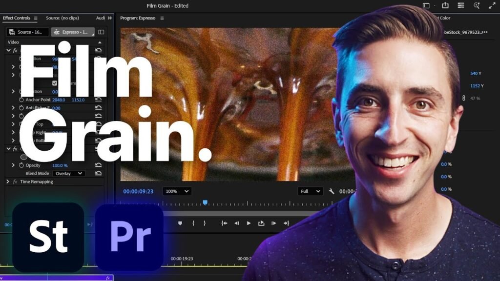
Task: Show hidden panel tabs with double chevron
Action: tap(110, 18)
